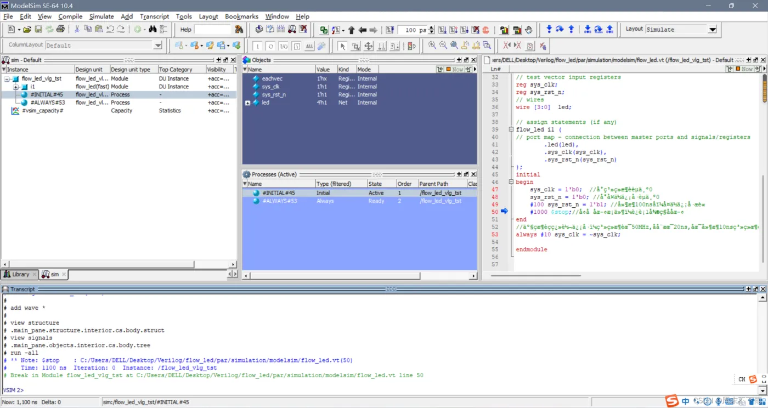Toggle the I/O inout ports filter button
The width and height of the screenshot is (768, 408).
(x=284, y=46)
